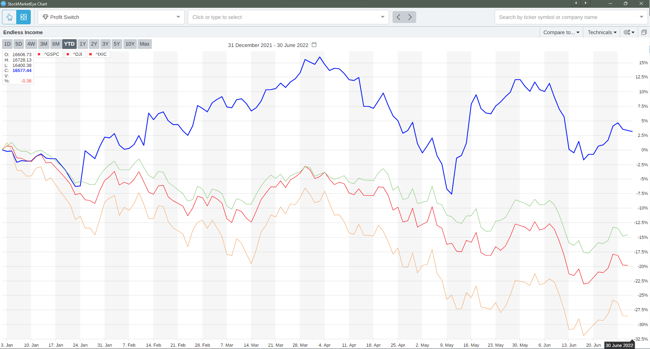The width and height of the screenshot is (650, 349).
Task: Click the close price 16577.44 value
Action: click(22, 71)
